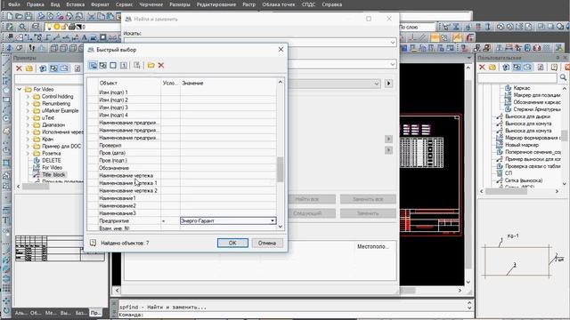This screenshot has height=320, width=570.
Task: Click the New document icon in top toolbar
Action: [x=10, y=16]
